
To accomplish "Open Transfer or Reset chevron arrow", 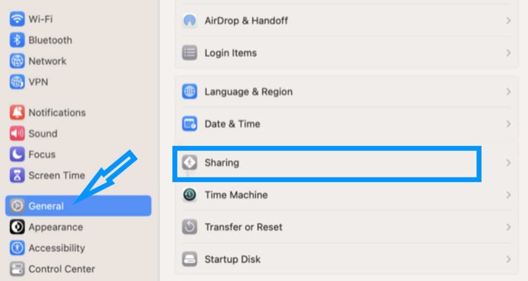I will click(508, 227).
